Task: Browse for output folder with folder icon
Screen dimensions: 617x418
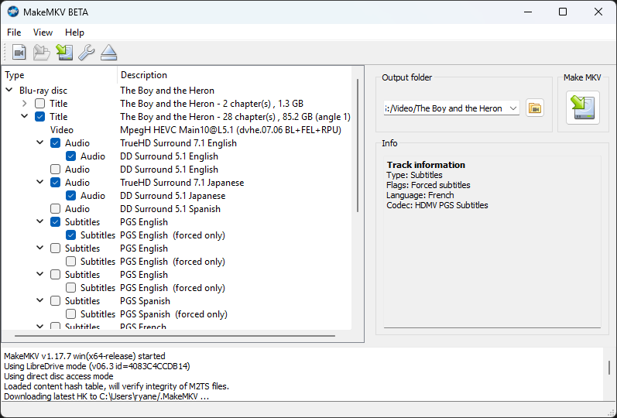Action: [x=535, y=108]
